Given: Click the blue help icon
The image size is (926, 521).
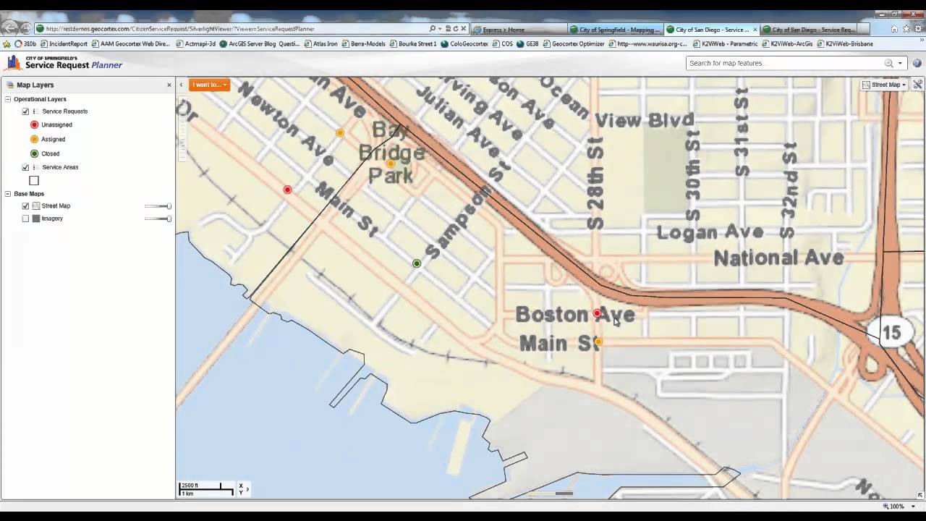Looking at the screenshot, I should click(x=917, y=63).
